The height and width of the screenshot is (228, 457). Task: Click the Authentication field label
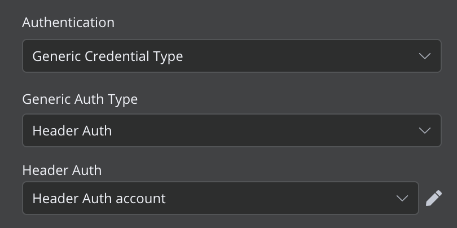68,23
